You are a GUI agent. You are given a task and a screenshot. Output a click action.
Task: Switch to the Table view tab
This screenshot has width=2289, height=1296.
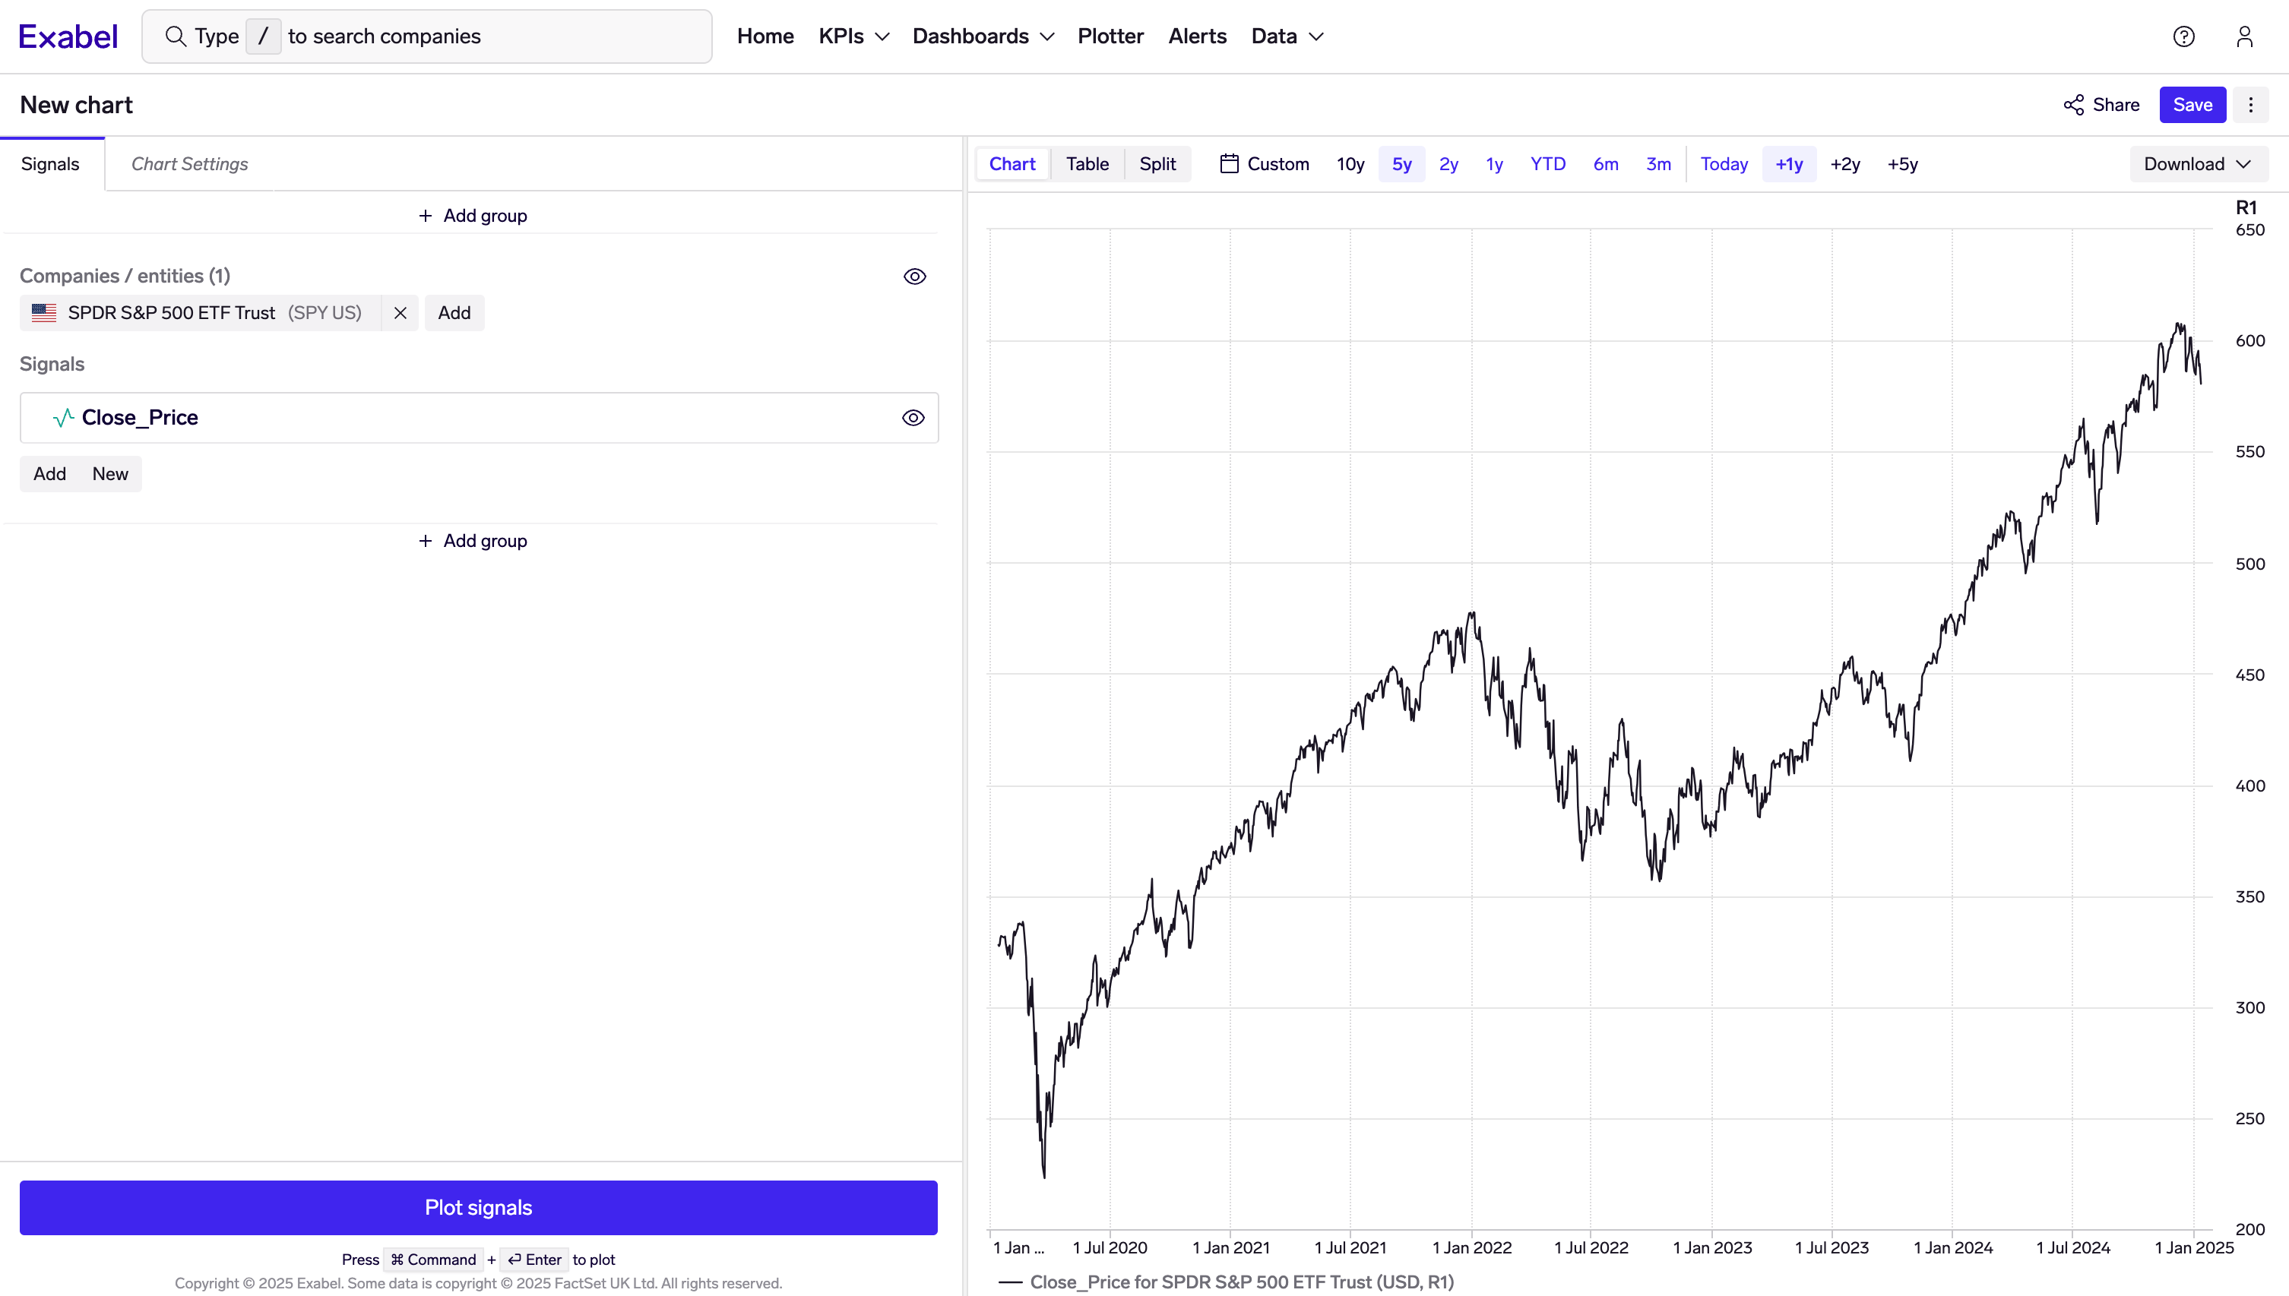[x=1086, y=163]
